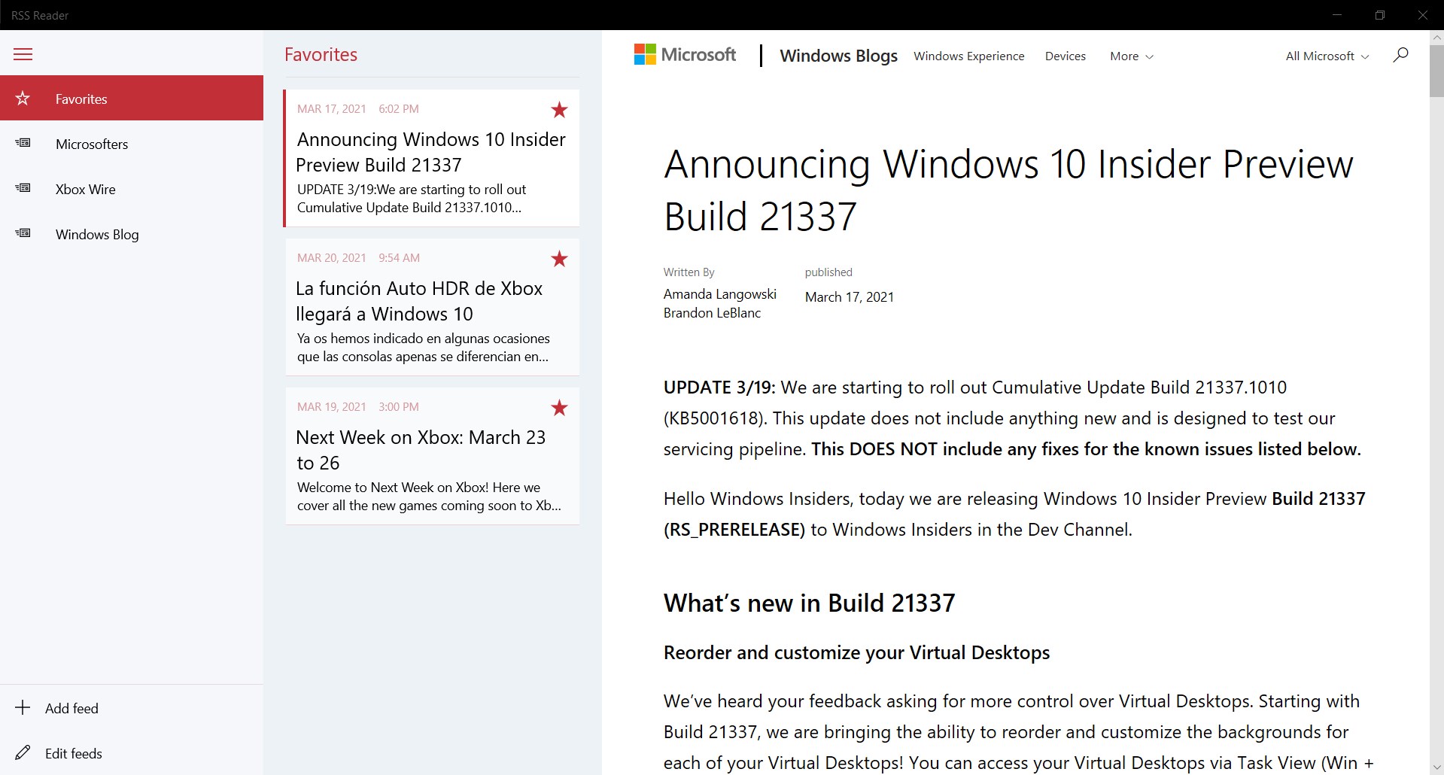Remove star from Next Week on Xbox
This screenshot has height=775, width=1444.
tap(559, 408)
